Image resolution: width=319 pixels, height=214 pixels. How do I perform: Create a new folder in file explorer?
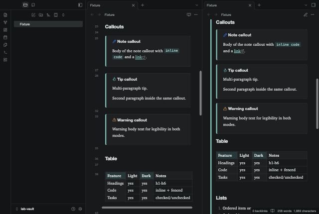tap(41, 15)
